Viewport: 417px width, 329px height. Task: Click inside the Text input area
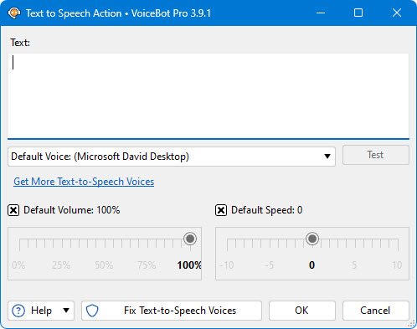pos(208,95)
